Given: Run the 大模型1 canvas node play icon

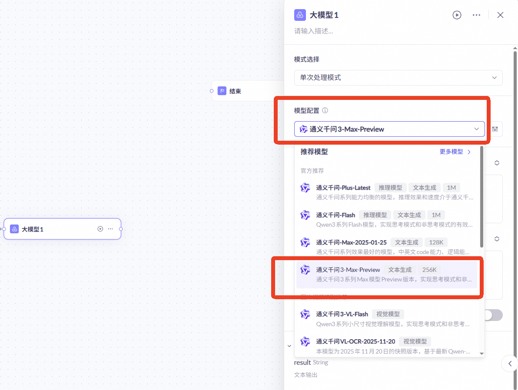Looking at the screenshot, I should [100, 229].
